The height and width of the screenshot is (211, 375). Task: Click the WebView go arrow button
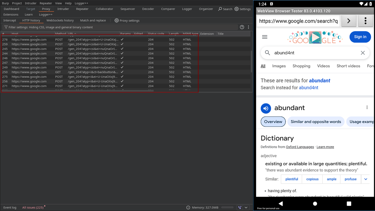pos(349,21)
